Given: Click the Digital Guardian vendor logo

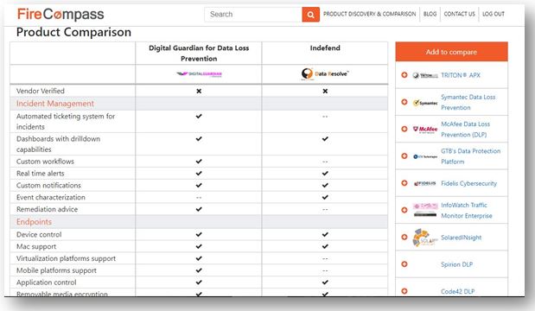Looking at the screenshot, I should [199, 74].
